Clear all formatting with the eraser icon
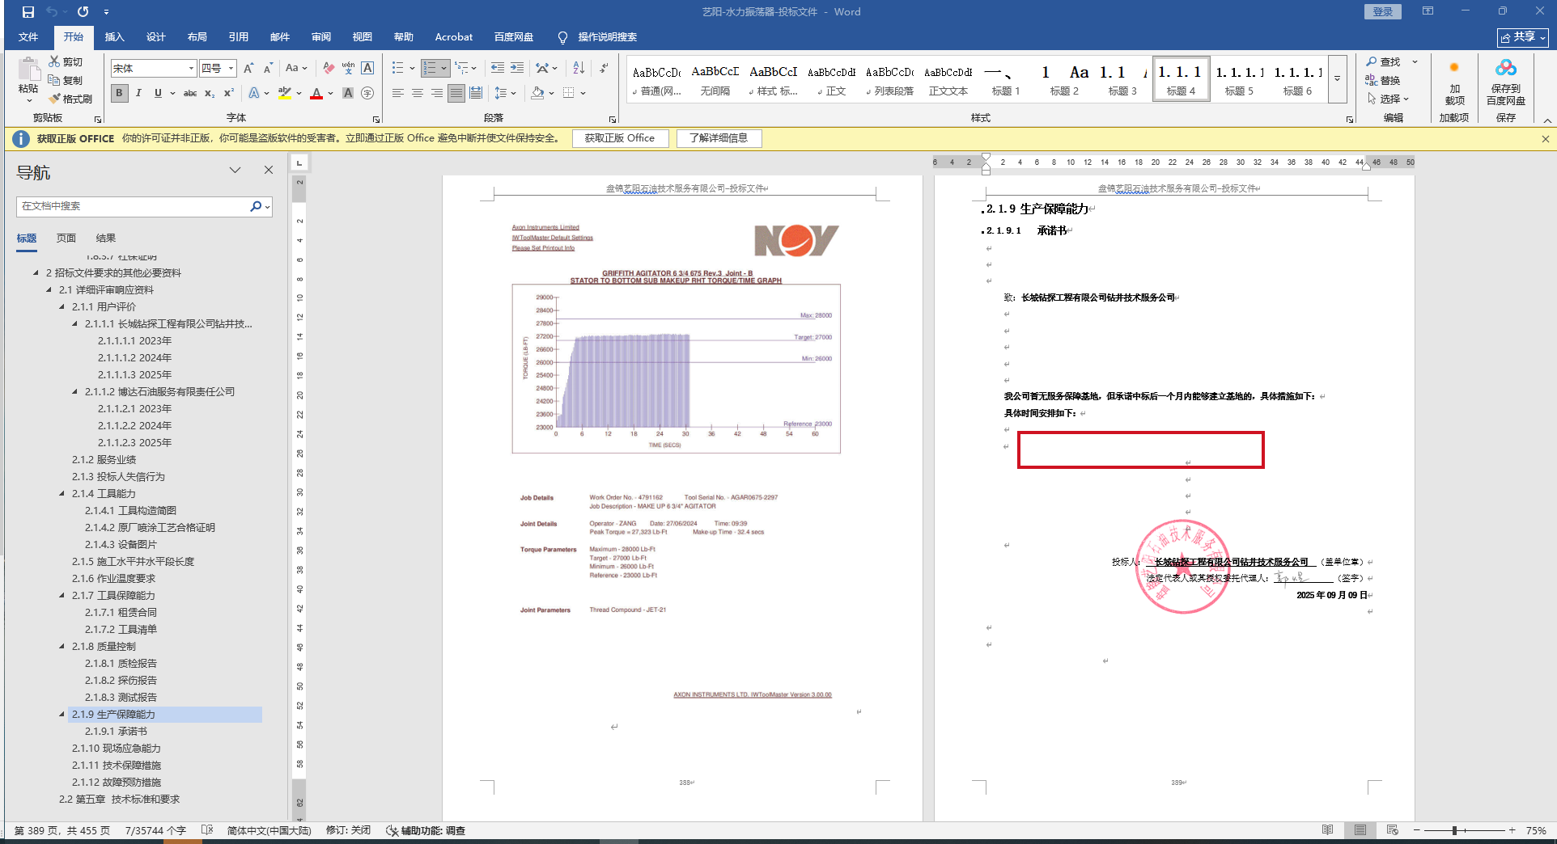Screen dimensions: 1557x844 click(328, 69)
